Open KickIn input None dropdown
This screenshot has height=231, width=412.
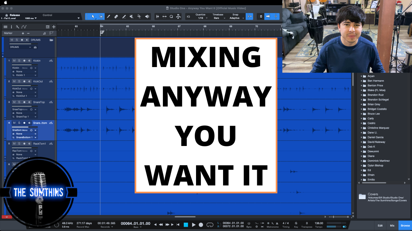click(x=24, y=72)
